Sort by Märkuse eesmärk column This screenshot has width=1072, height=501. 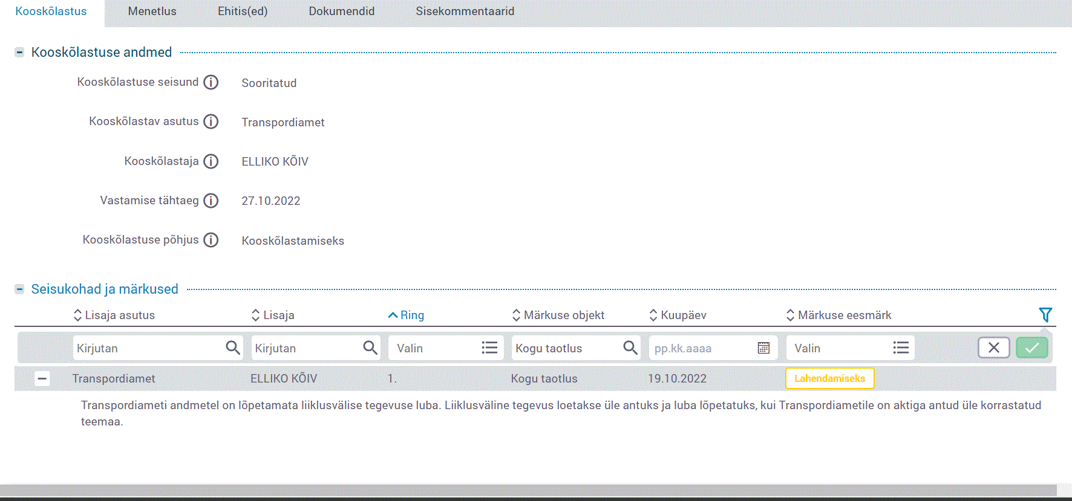coord(838,315)
